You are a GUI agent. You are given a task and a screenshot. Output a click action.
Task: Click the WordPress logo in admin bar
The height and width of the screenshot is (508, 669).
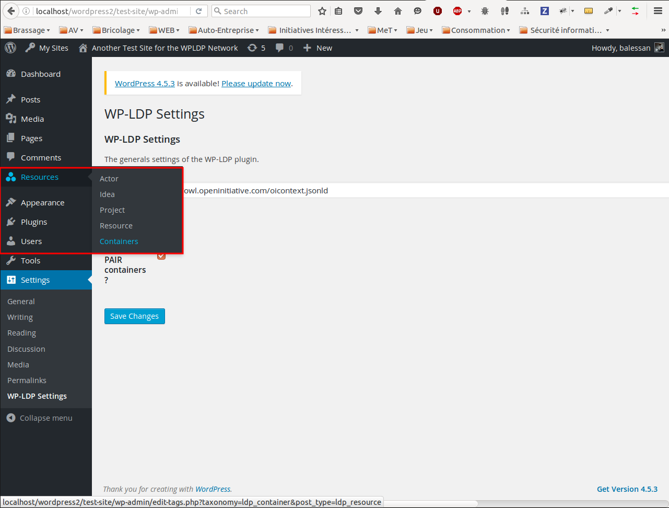[10, 48]
